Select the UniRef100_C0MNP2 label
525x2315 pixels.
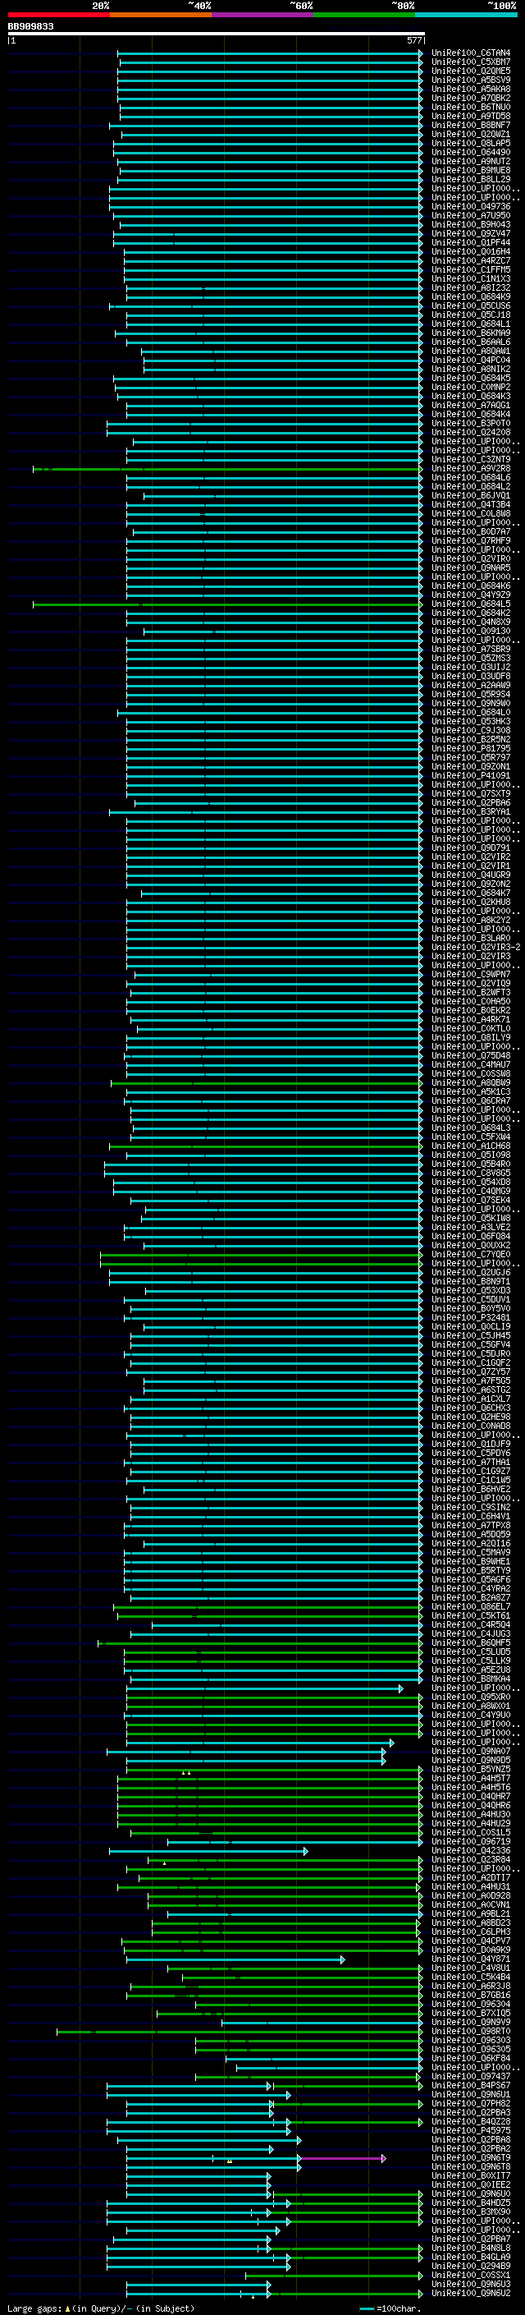pyautogui.click(x=471, y=388)
